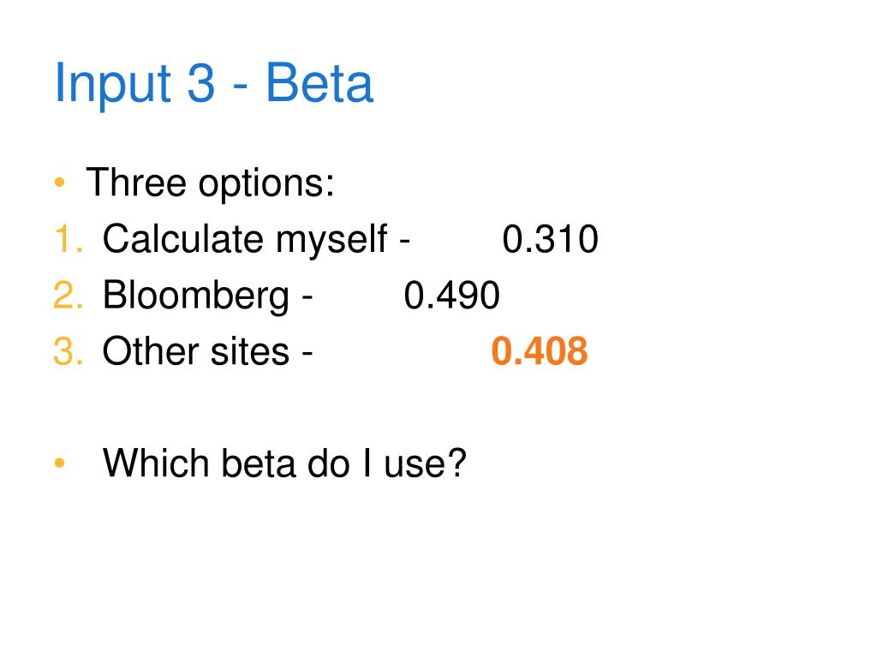Screen dimensions: 877x658
Task: Click the Bloomberg value 0.490
Action: click(452, 295)
